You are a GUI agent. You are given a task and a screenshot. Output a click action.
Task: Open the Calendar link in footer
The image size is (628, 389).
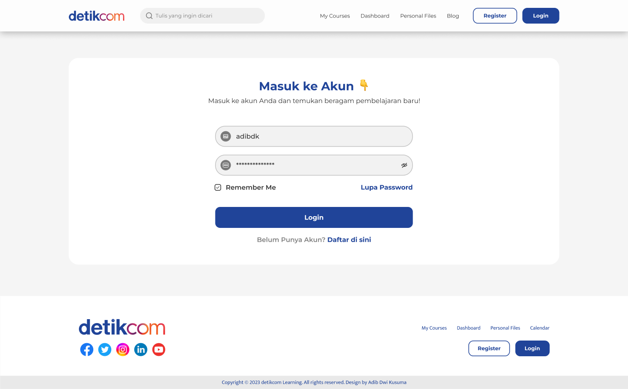[539, 328]
